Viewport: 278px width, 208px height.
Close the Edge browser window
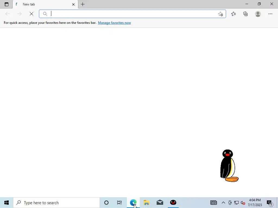pos(271,4)
